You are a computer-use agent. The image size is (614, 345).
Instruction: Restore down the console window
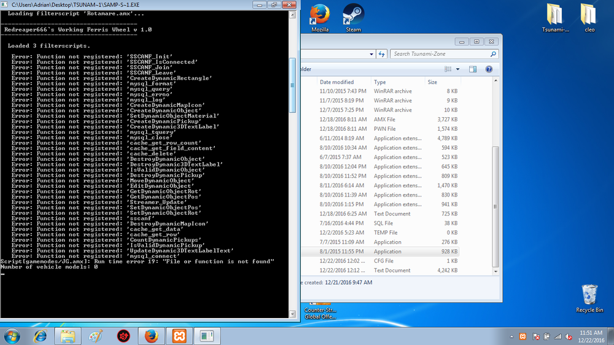point(274,5)
